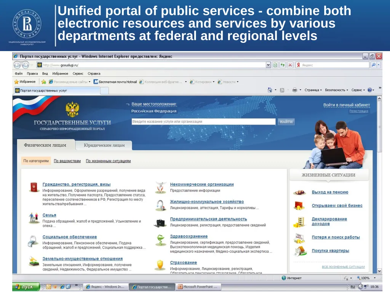
Task: Click the Print icon in command bar
Action: coord(295,90)
